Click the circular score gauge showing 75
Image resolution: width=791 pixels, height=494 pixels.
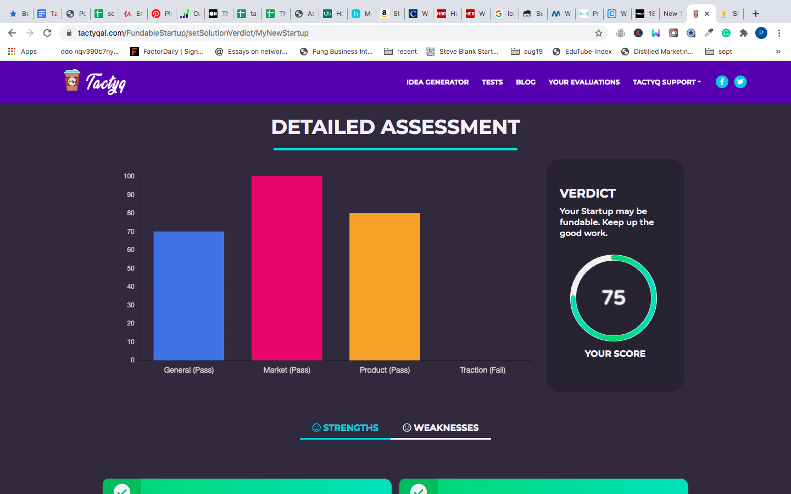pos(614,297)
